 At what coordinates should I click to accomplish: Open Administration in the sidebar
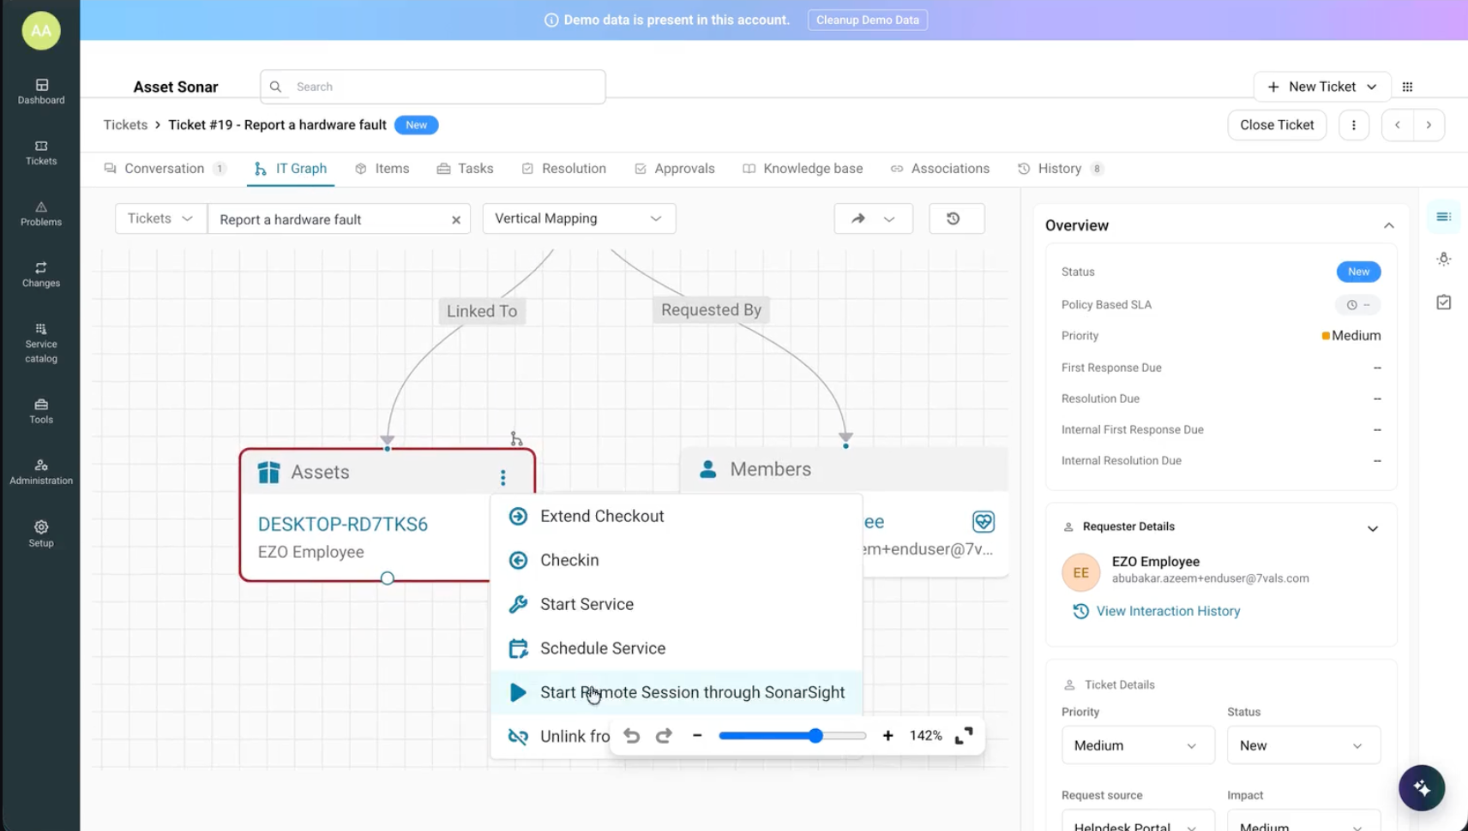[x=41, y=472]
